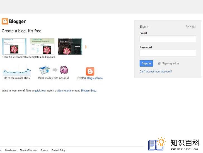Click the Adsense newspaper icon
The width and height of the screenshot is (203, 153).
44,70
